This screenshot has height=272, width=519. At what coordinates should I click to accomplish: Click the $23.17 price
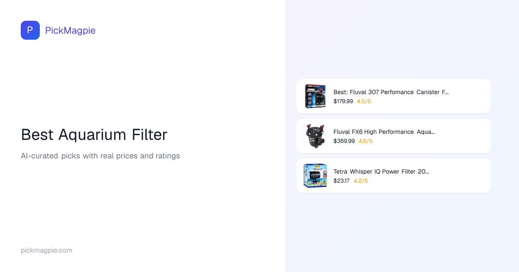point(341,181)
